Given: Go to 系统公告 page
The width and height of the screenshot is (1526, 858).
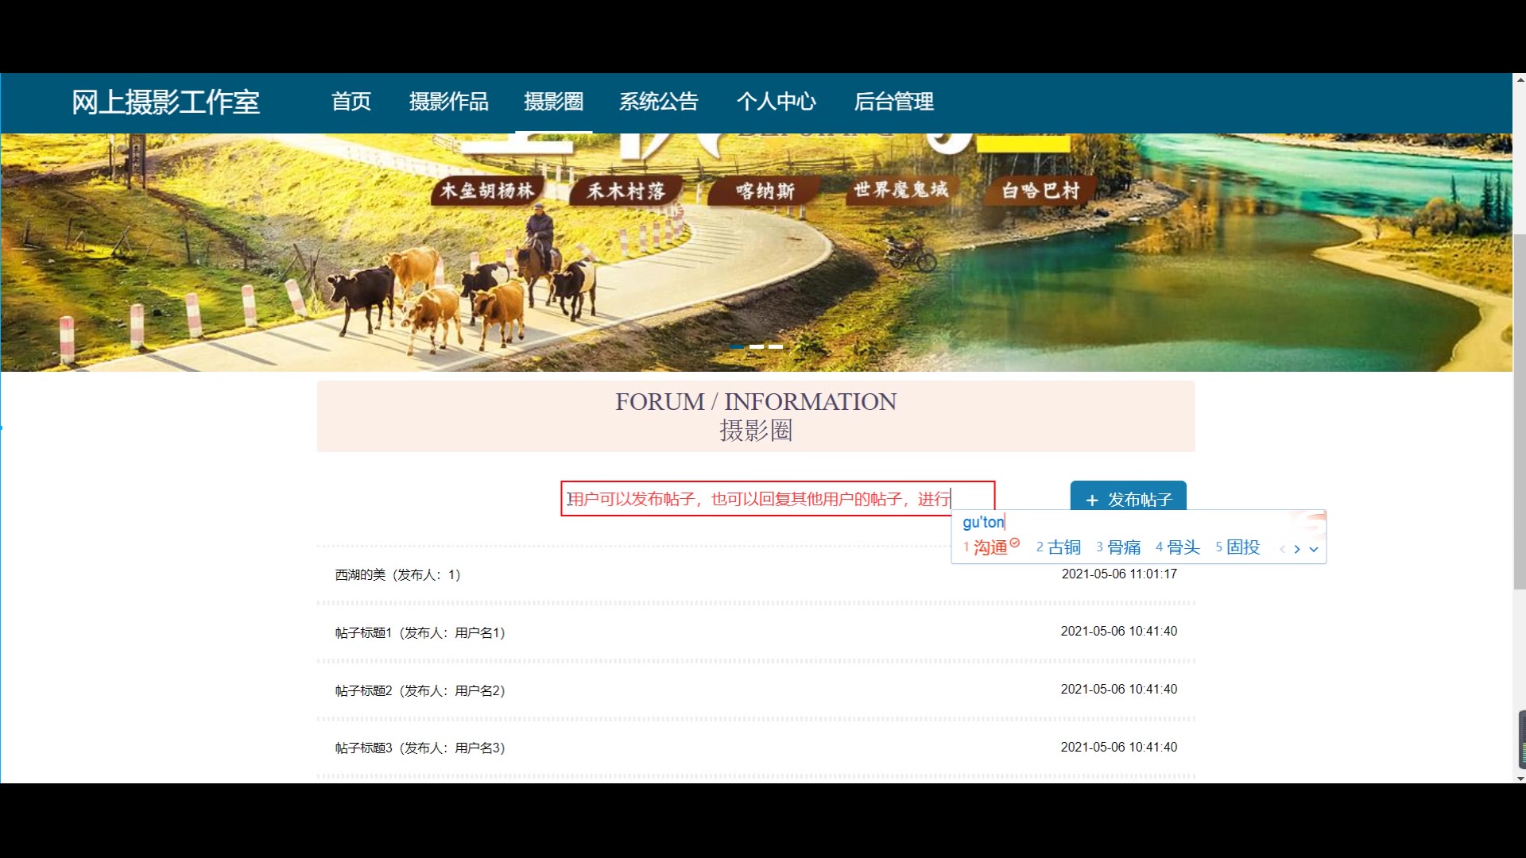Looking at the screenshot, I should click(x=658, y=102).
